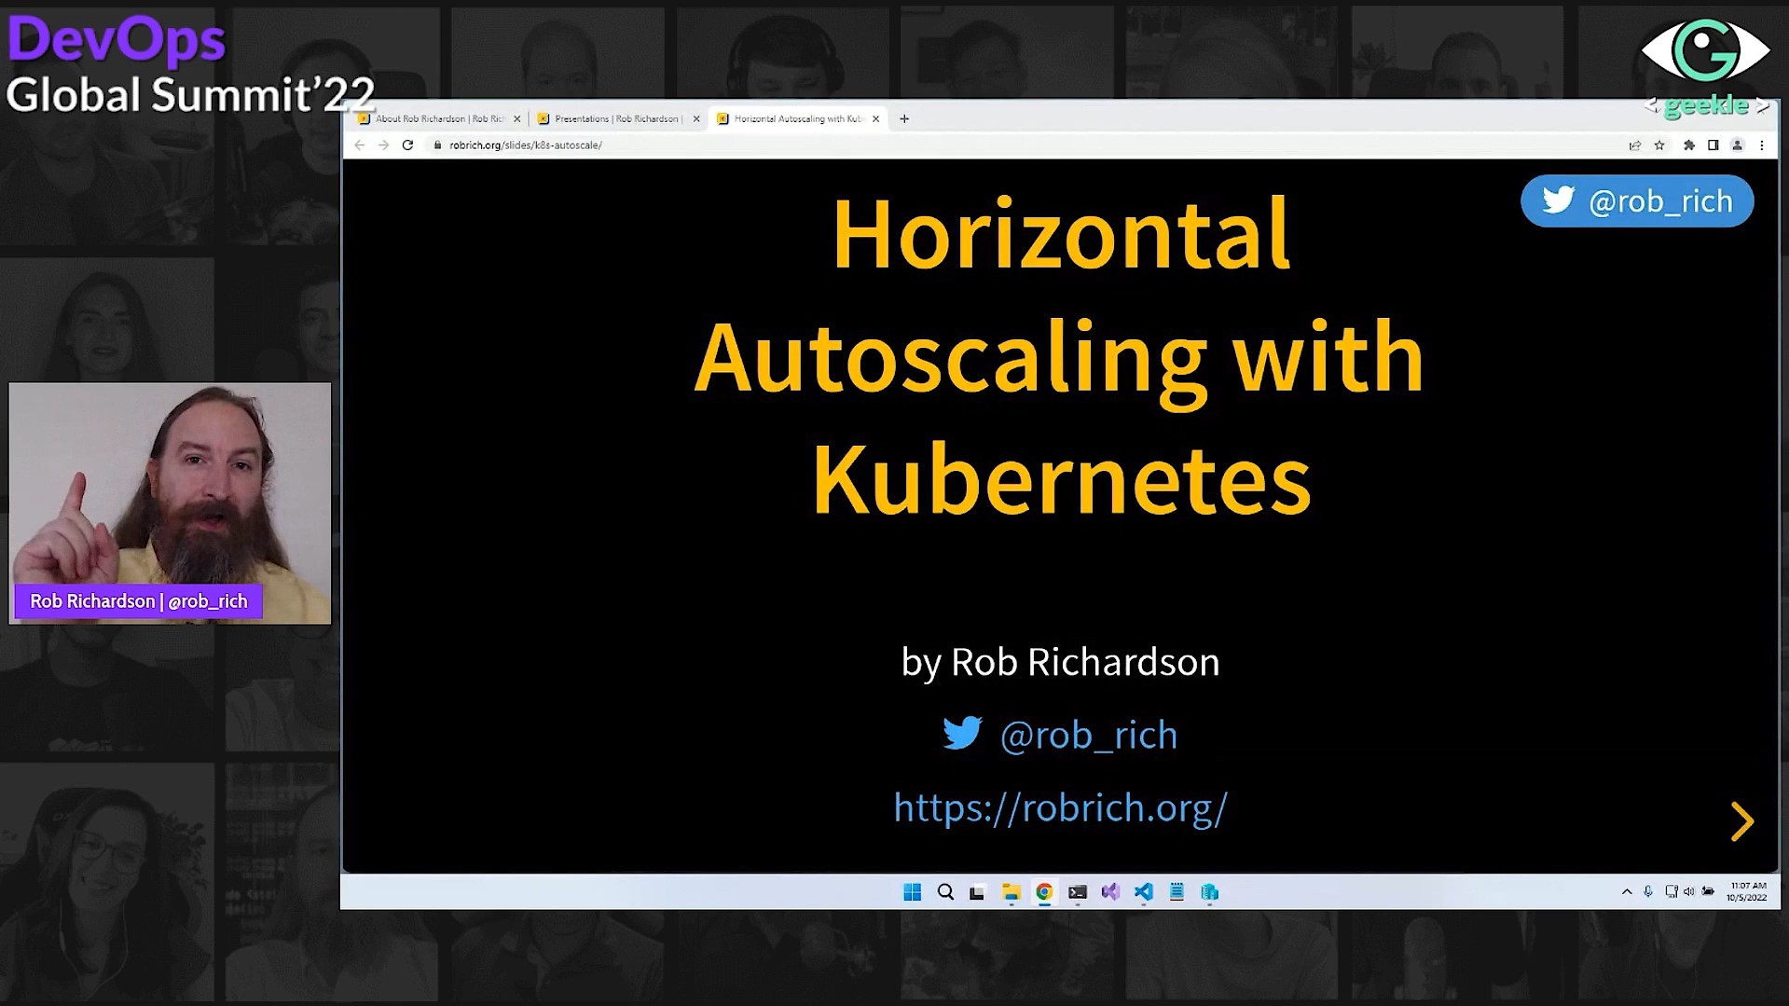Open Windows taskbar Search

(x=945, y=892)
